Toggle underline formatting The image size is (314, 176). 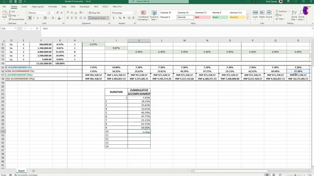(37, 18)
